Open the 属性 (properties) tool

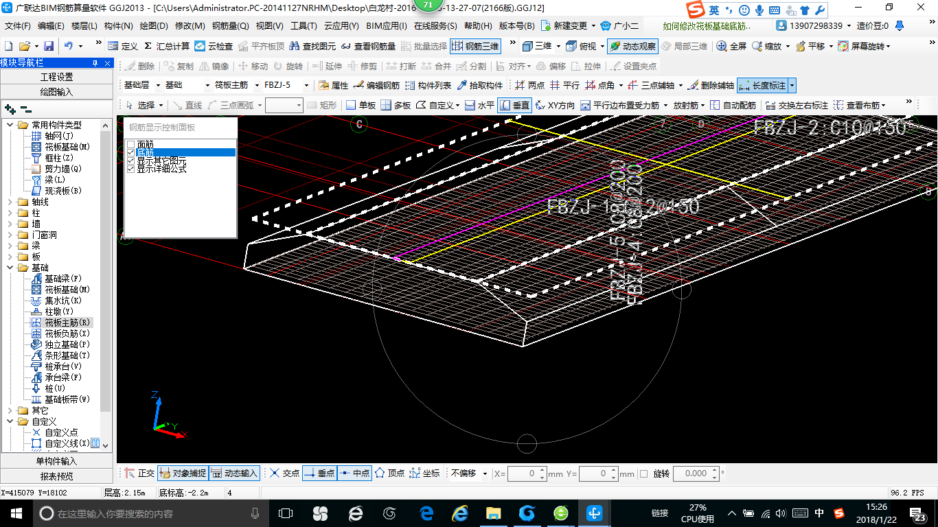334,86
